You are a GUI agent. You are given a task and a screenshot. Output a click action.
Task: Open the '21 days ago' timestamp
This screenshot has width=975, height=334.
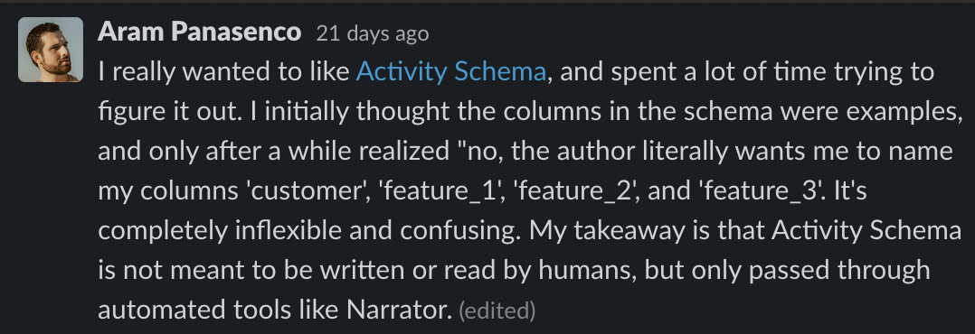pos(373,33)
